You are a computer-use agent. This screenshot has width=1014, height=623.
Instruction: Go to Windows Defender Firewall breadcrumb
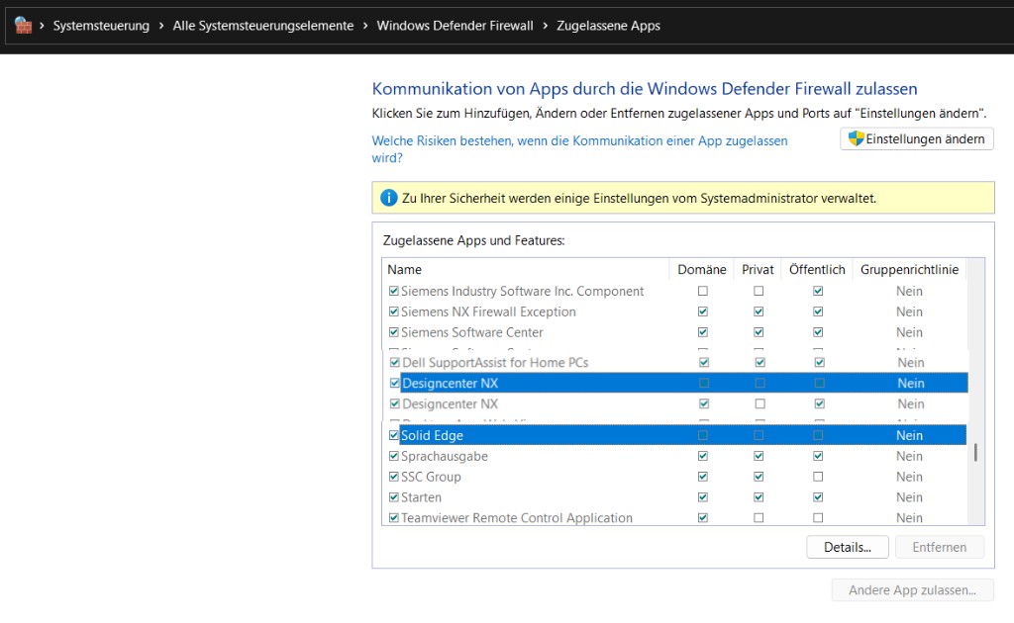[456, 26]
